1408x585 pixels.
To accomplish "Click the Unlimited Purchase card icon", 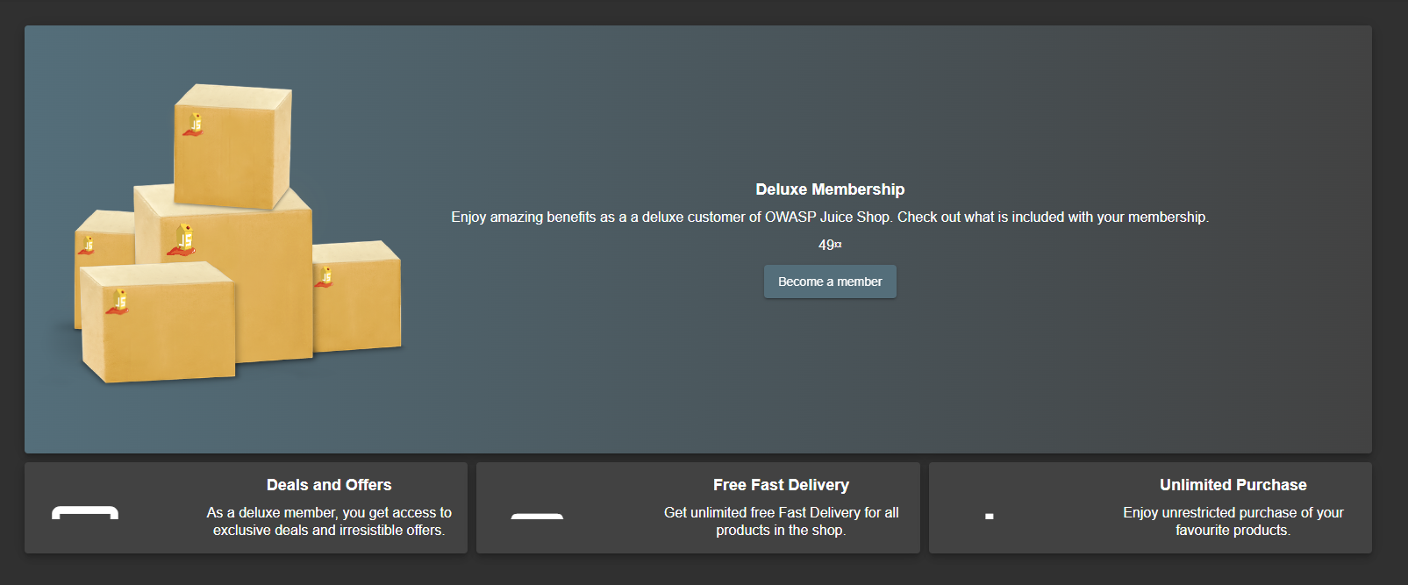I will (x=990, y=517).
